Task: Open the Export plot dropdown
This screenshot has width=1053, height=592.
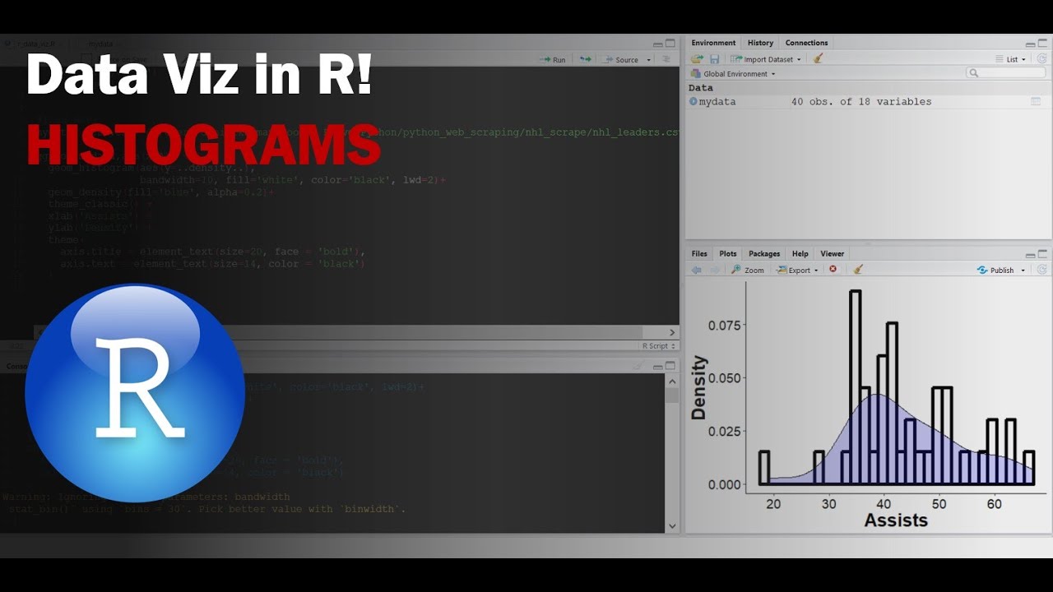Action: 797,270
